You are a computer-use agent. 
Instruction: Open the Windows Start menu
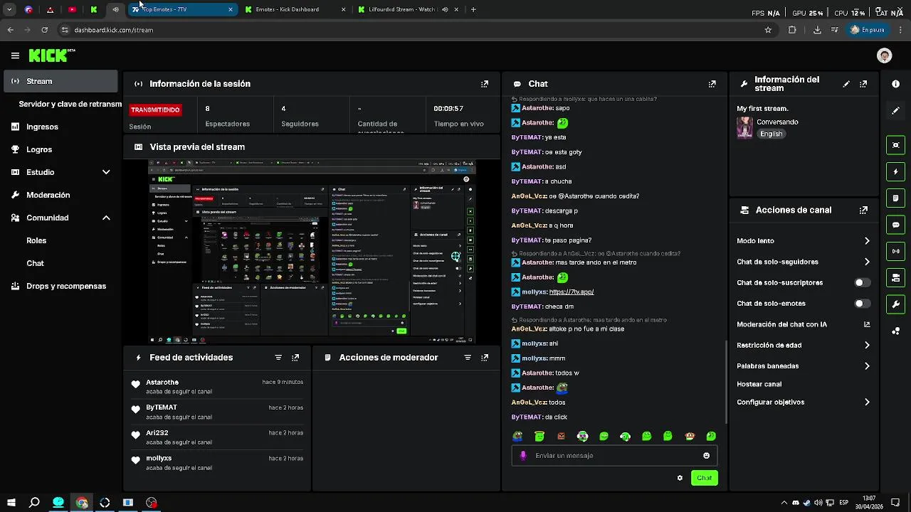click(x=11, y=503)
